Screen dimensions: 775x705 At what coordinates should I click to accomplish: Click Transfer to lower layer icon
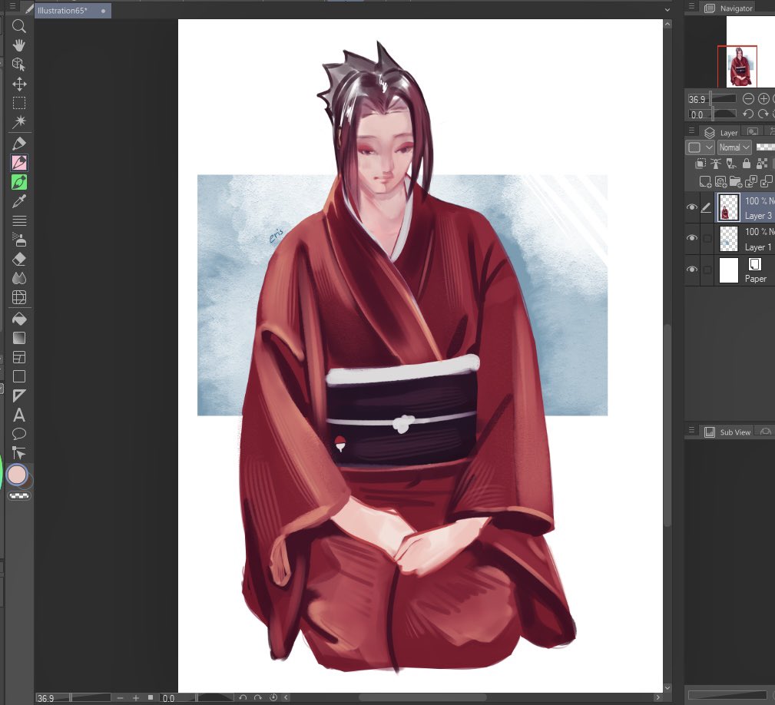coord(750,182)
